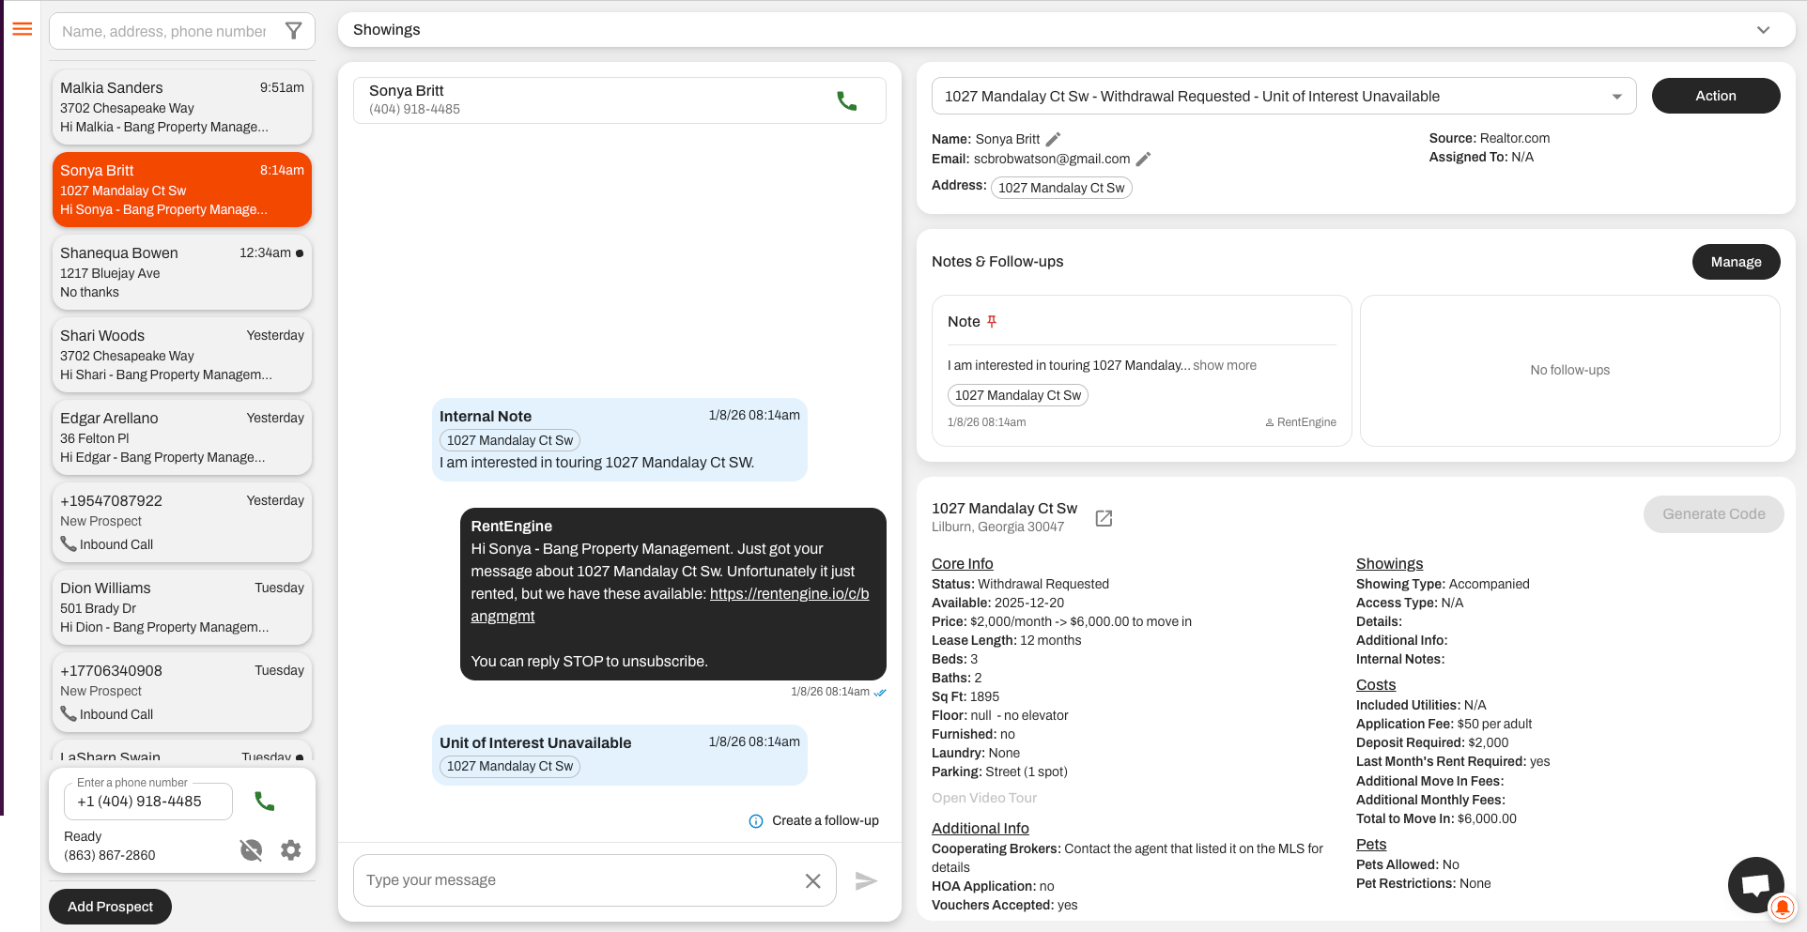Open dialer settings gear icon
Viewport: 1807px width, 932px height.
pos(291,850)
